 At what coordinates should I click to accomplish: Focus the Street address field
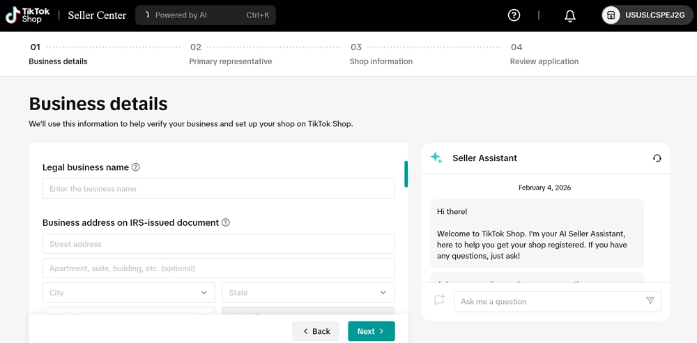[218, 244]
